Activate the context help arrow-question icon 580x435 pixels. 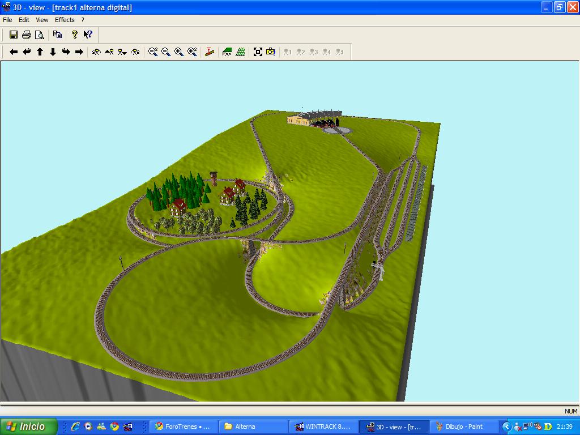tap(88, 35)
